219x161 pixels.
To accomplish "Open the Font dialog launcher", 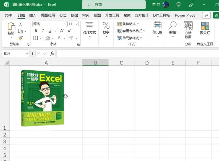I will pos(78,45).
